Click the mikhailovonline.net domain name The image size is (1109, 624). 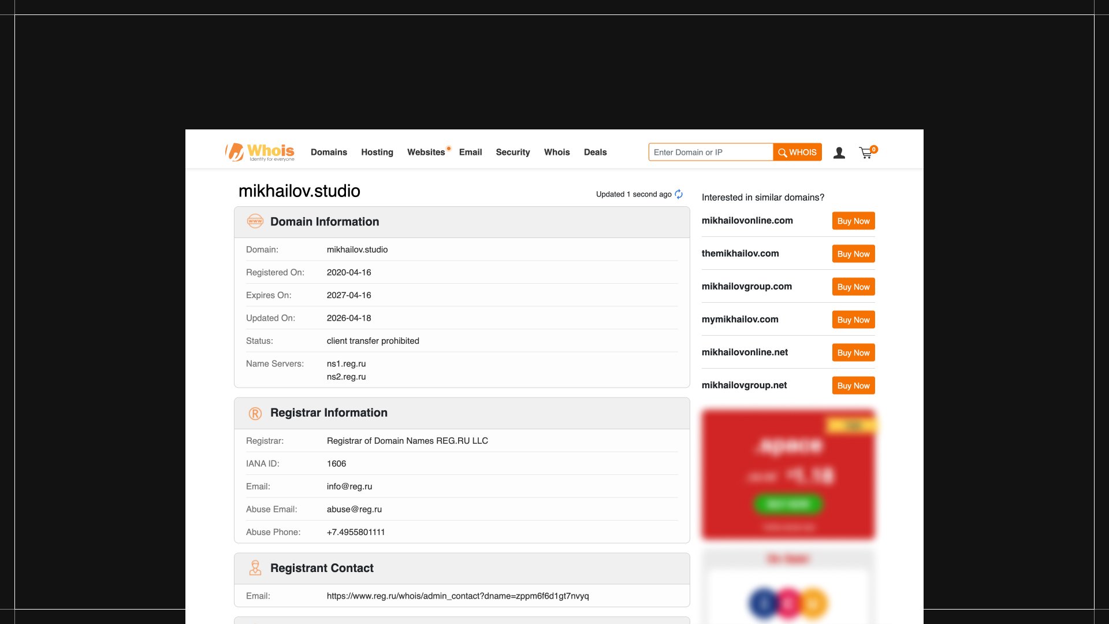click(x=745, y=352)
